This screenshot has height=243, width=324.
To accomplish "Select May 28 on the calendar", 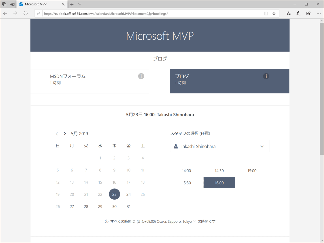I will (x=86, y=206).
